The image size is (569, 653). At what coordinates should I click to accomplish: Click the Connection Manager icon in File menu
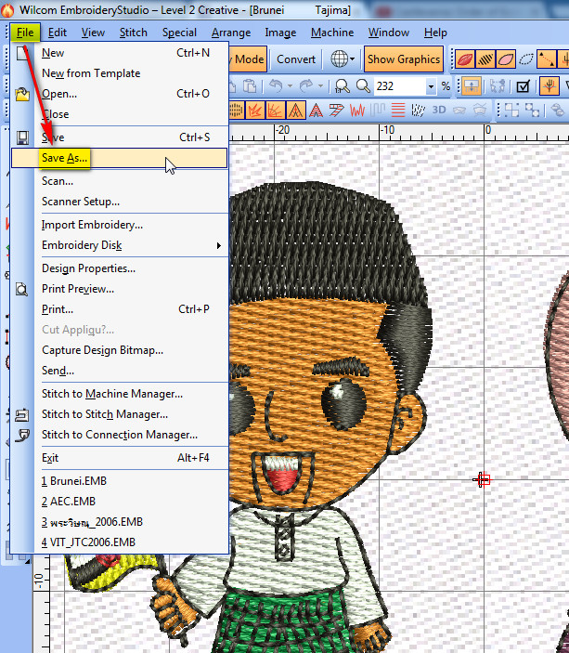click(21, 435)
